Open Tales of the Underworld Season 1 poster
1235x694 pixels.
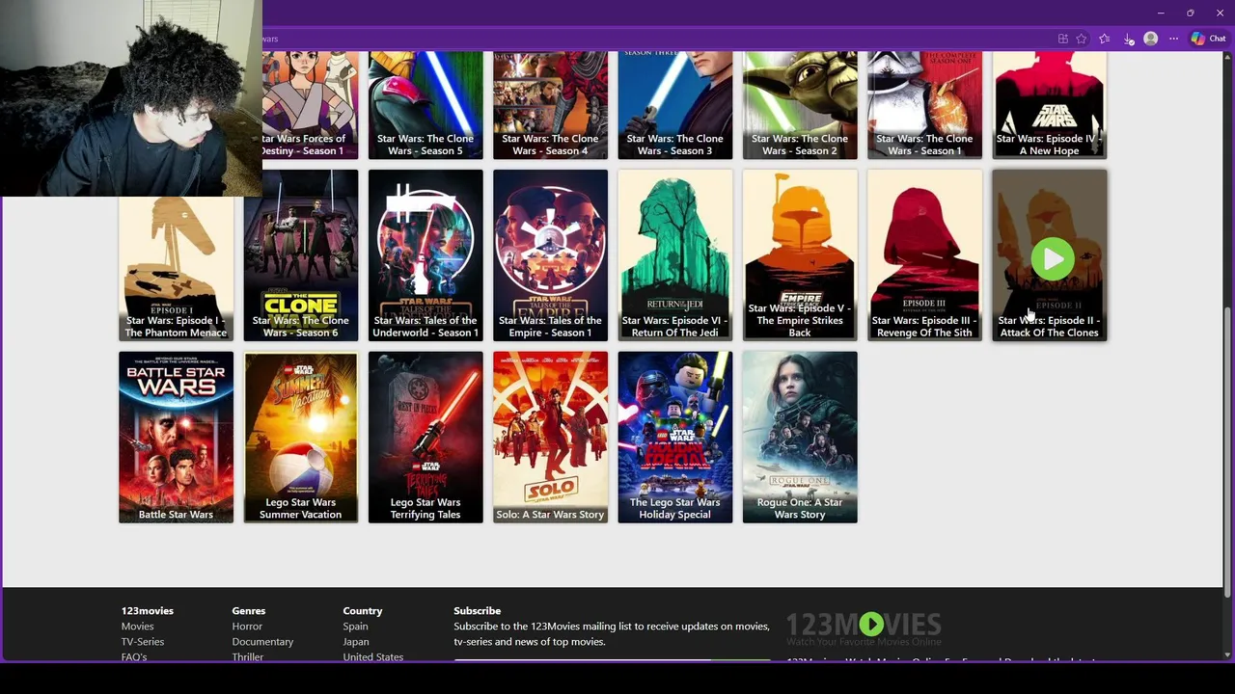click(425, 255)
